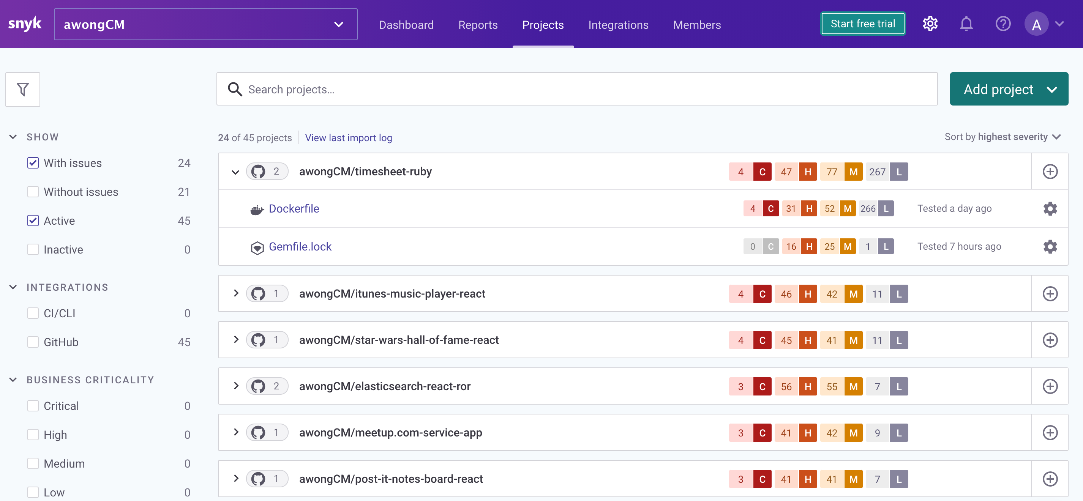Image resolution: width=1083 pixels, height=501 pixels.
Task: Click plus icon for timesheet-ruby row
Action: (1050, 172)
